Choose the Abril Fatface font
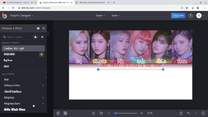 point(13,92)
